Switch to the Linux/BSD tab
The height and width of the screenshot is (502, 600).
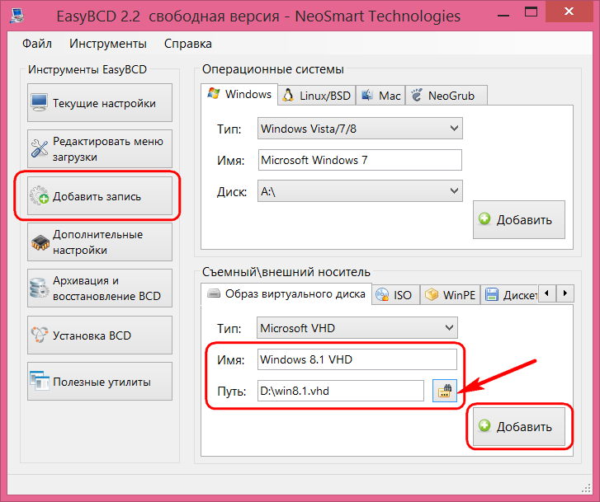(317, 95)
